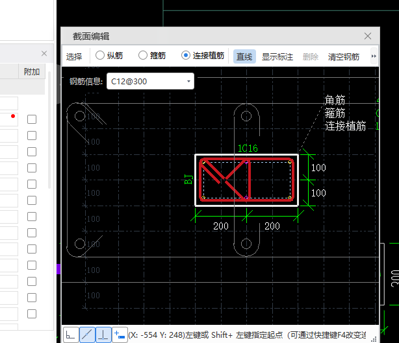399x343 pixels.
Task: Click the coordinate readout X: -554 Y: 248
Action: click(x=157, y=335)
